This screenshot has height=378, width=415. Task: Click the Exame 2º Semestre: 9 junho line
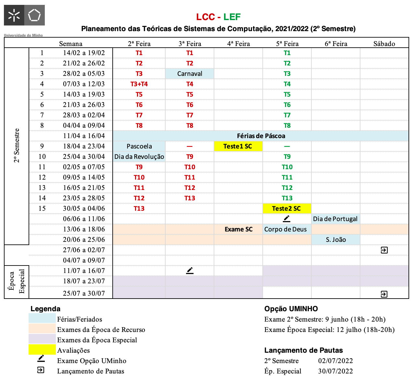click(325, 319)
